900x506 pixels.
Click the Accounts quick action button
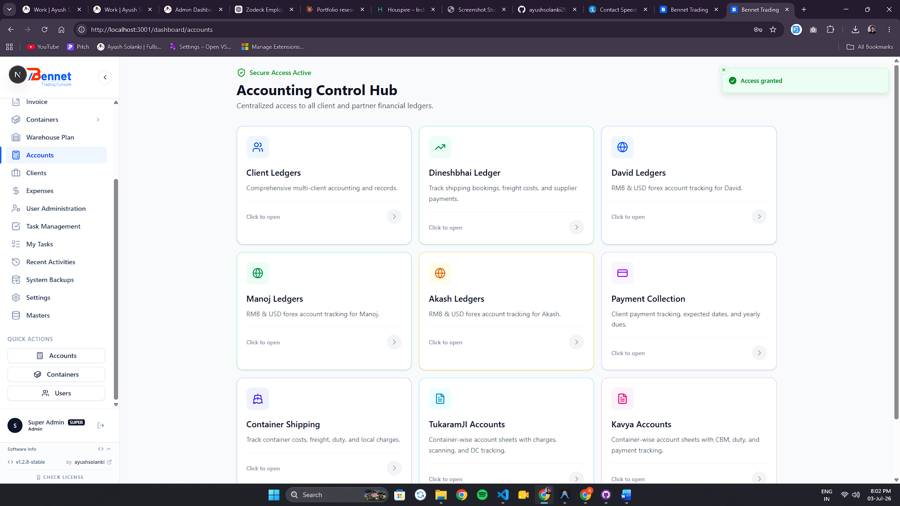click(x=56, y=356)
